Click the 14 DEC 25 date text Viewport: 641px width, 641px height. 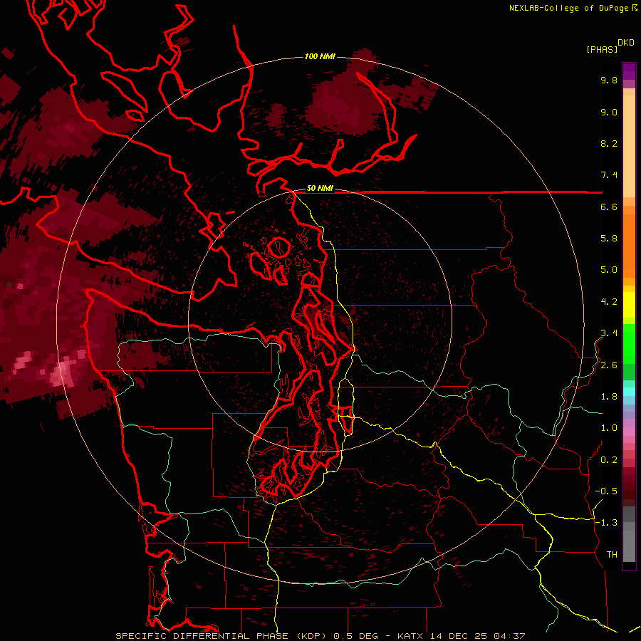(x=459, y=636)
